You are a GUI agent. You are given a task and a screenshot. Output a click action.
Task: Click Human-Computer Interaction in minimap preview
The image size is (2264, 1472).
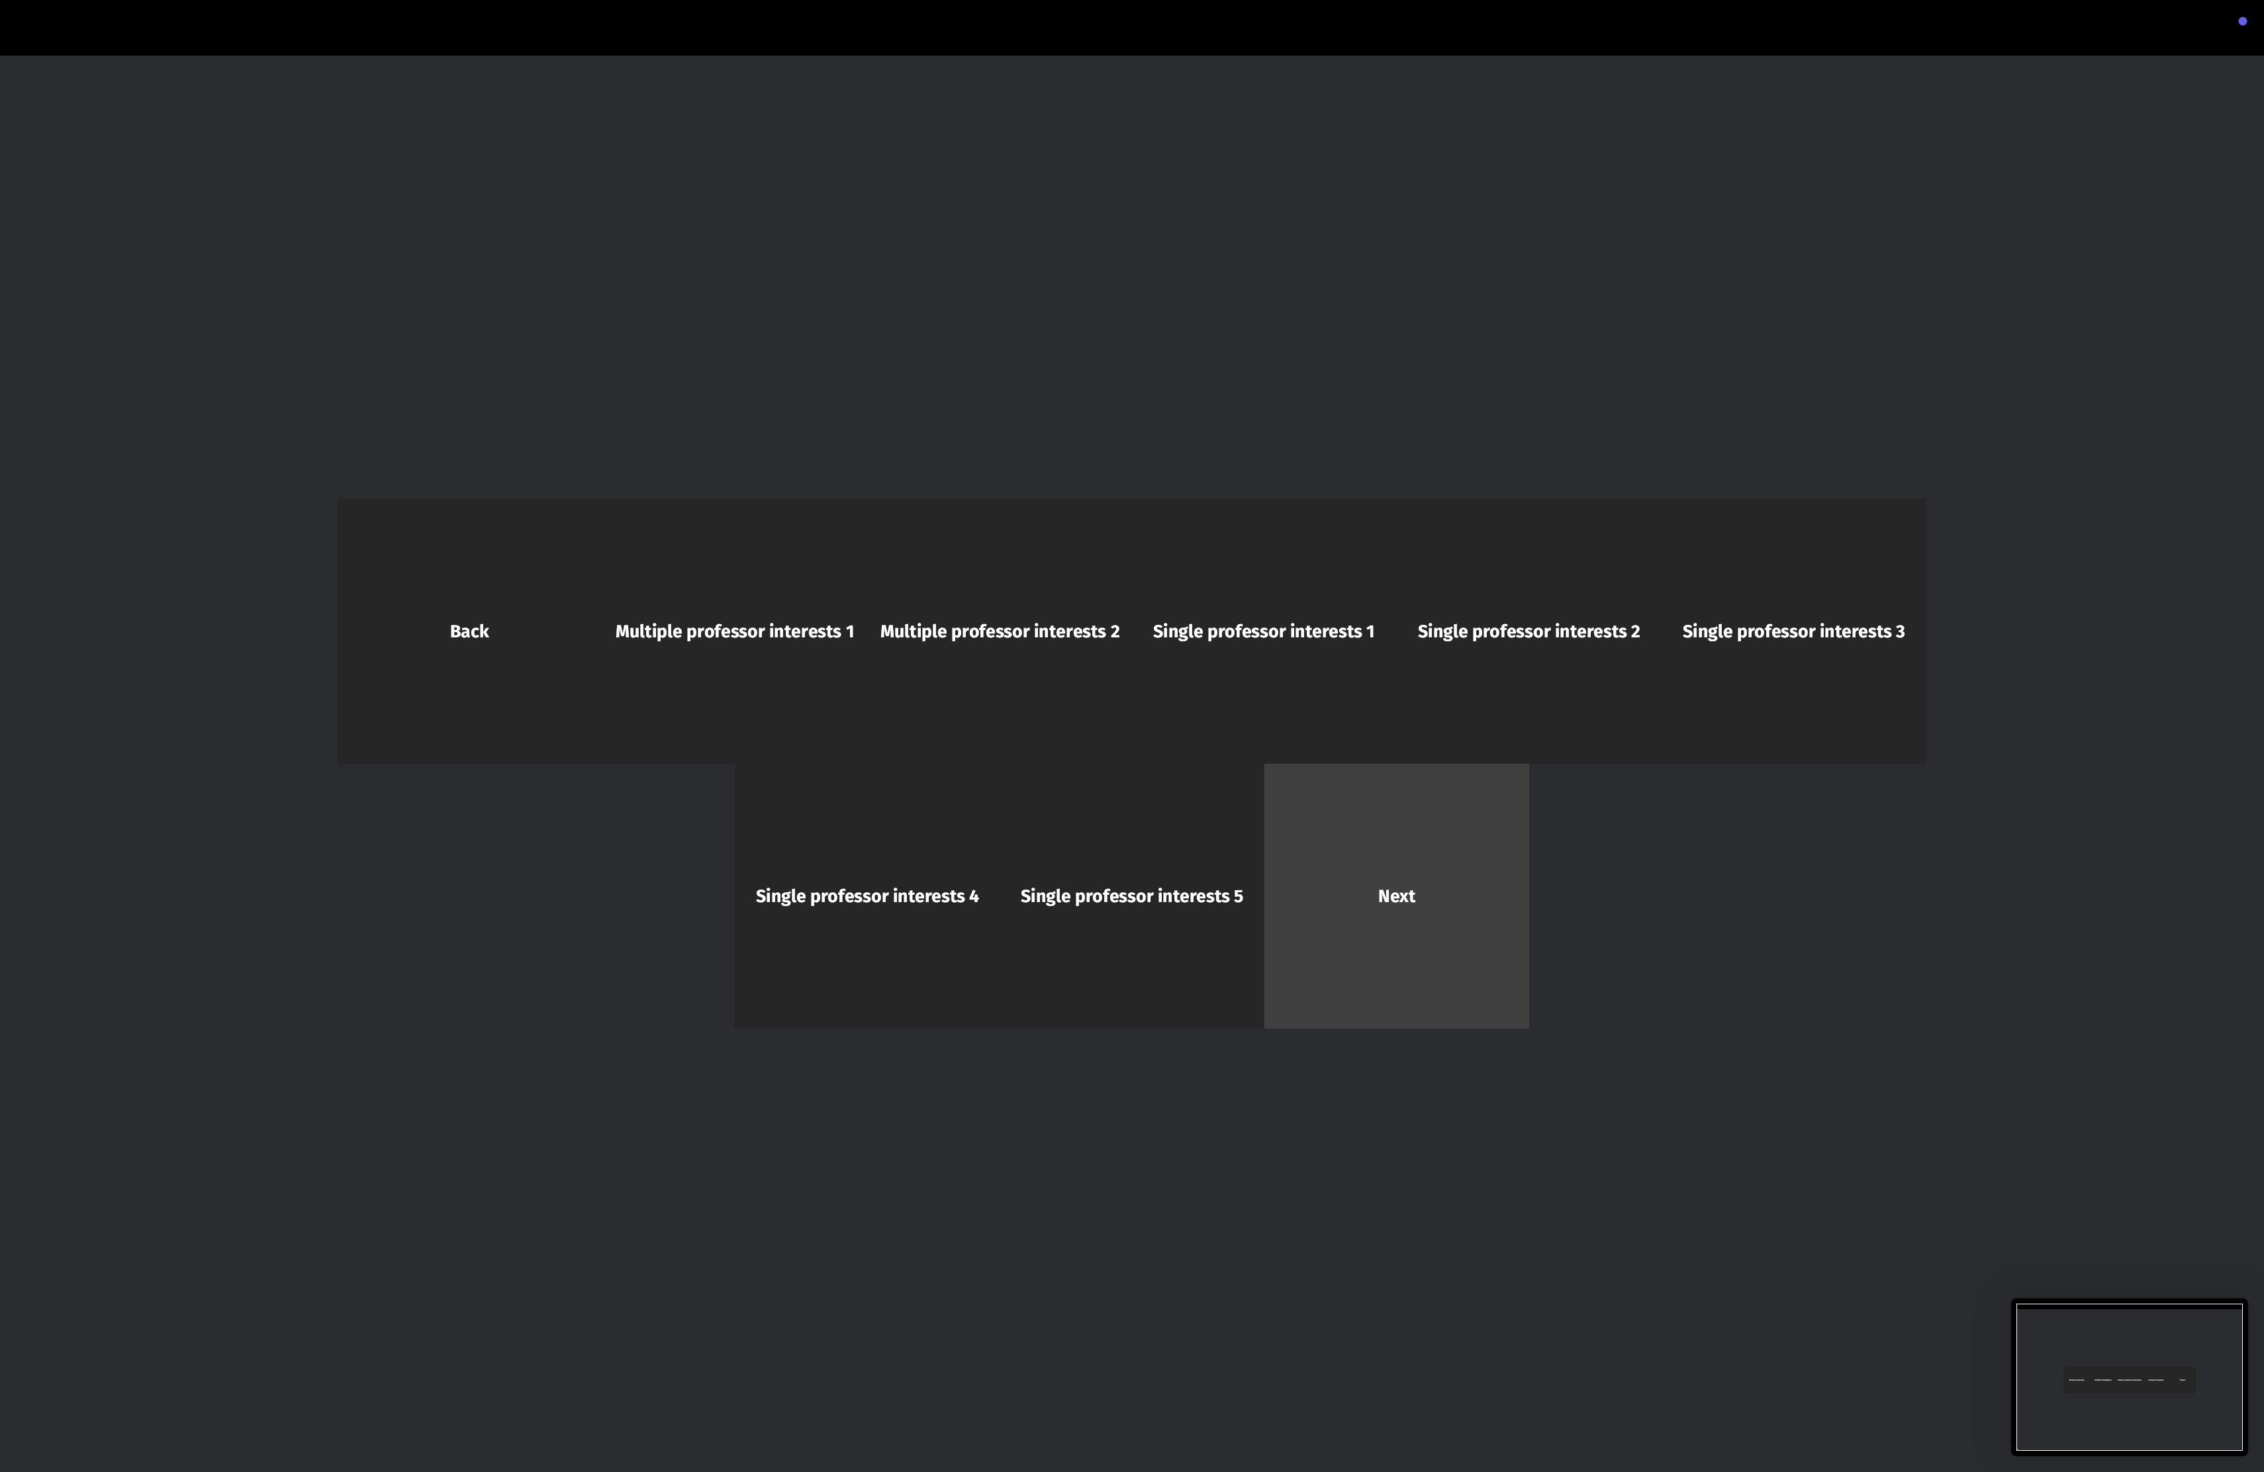click(2129, 1380)
